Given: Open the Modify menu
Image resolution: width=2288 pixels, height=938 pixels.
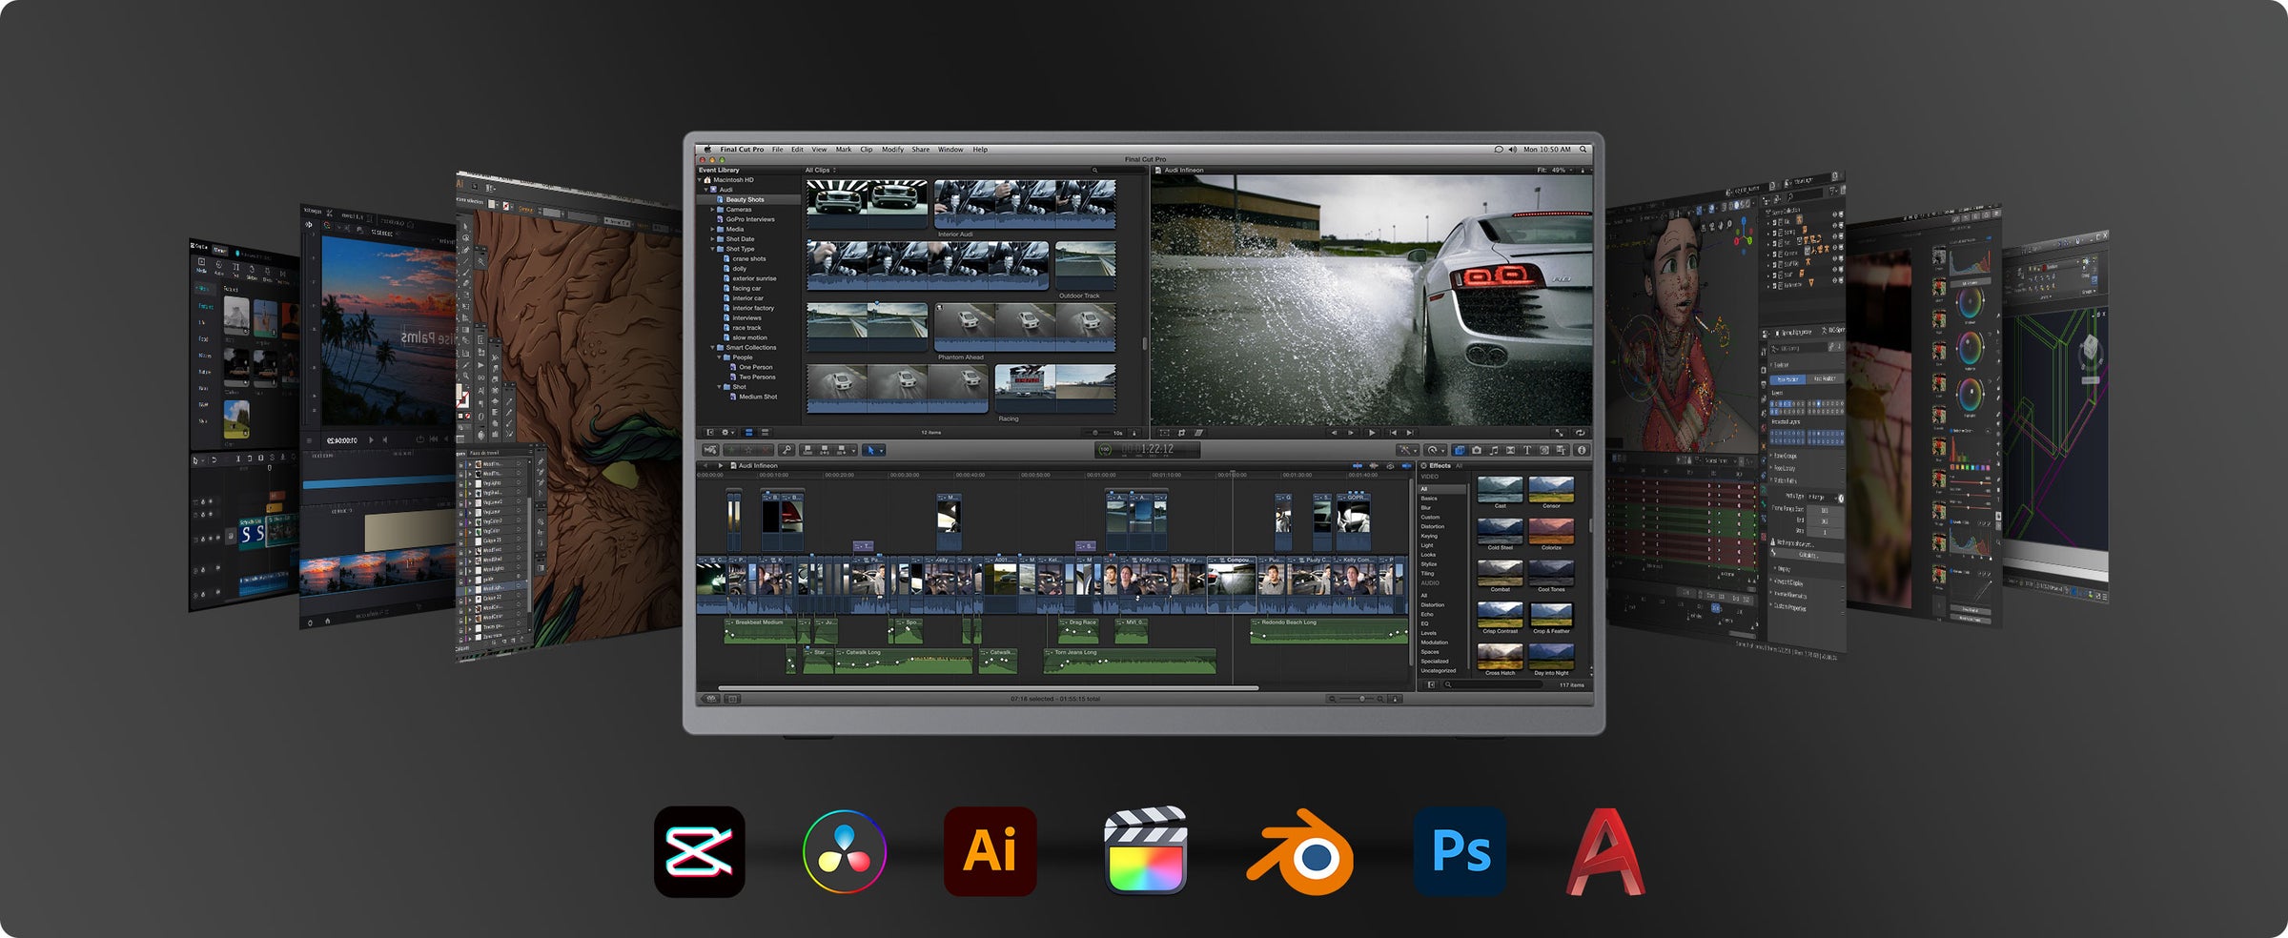Looking at the screenshot, I should tap(892, 150).
